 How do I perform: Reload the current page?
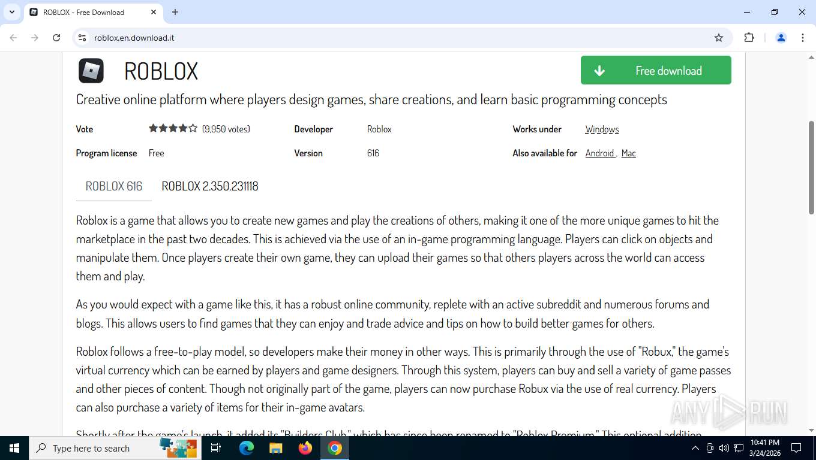(x=56, y=38)
